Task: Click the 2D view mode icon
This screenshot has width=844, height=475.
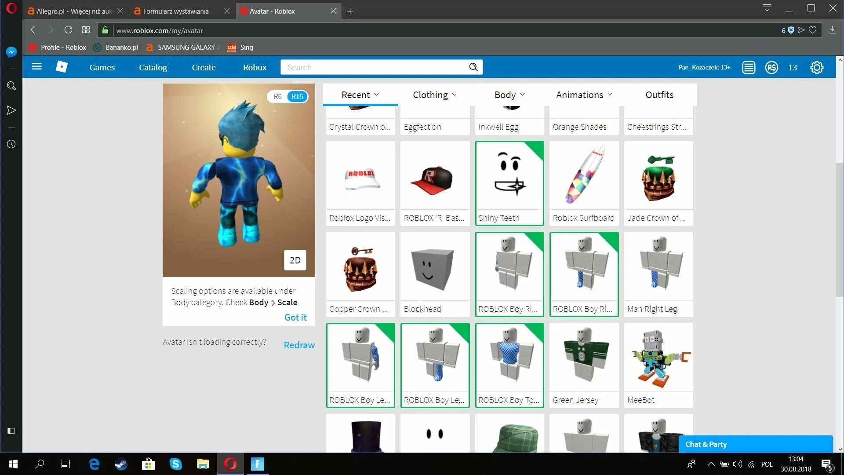Action: (295, 260)
